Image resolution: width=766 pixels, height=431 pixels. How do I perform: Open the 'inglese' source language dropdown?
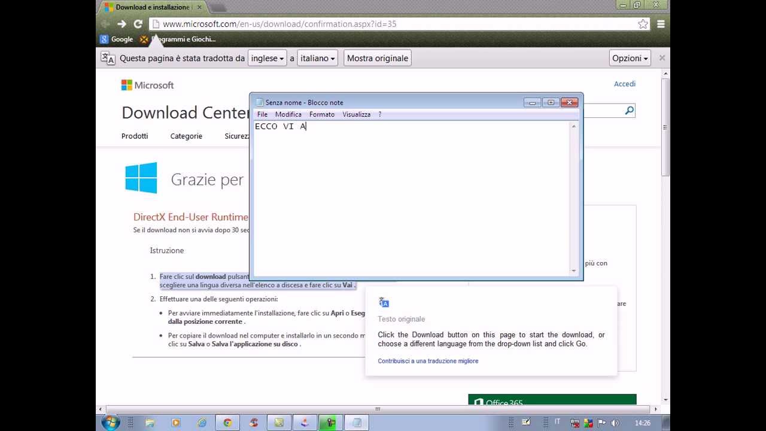click(268, 58)
